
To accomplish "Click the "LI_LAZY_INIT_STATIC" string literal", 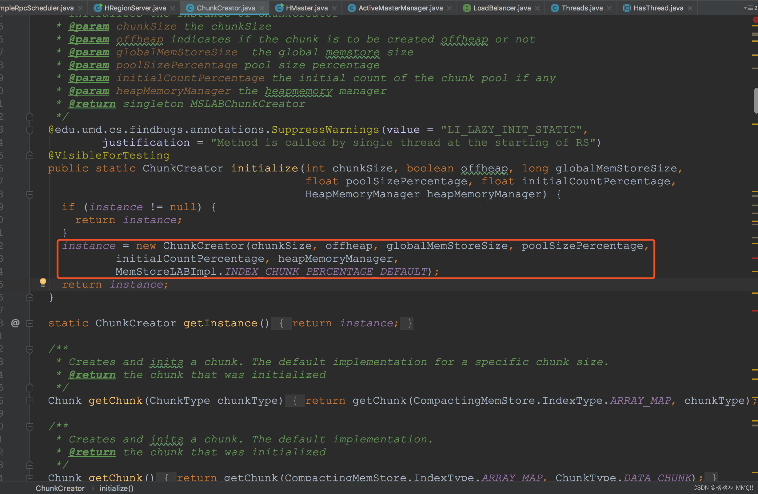I will (512, 129).
